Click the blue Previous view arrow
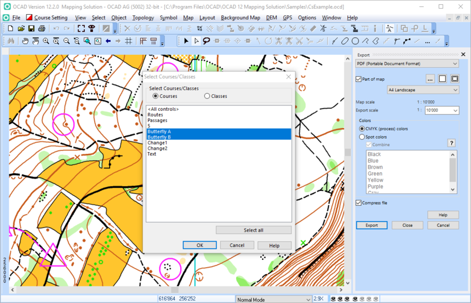The height and width of the screenshot is (303, 471). click(x=108, y=41)
